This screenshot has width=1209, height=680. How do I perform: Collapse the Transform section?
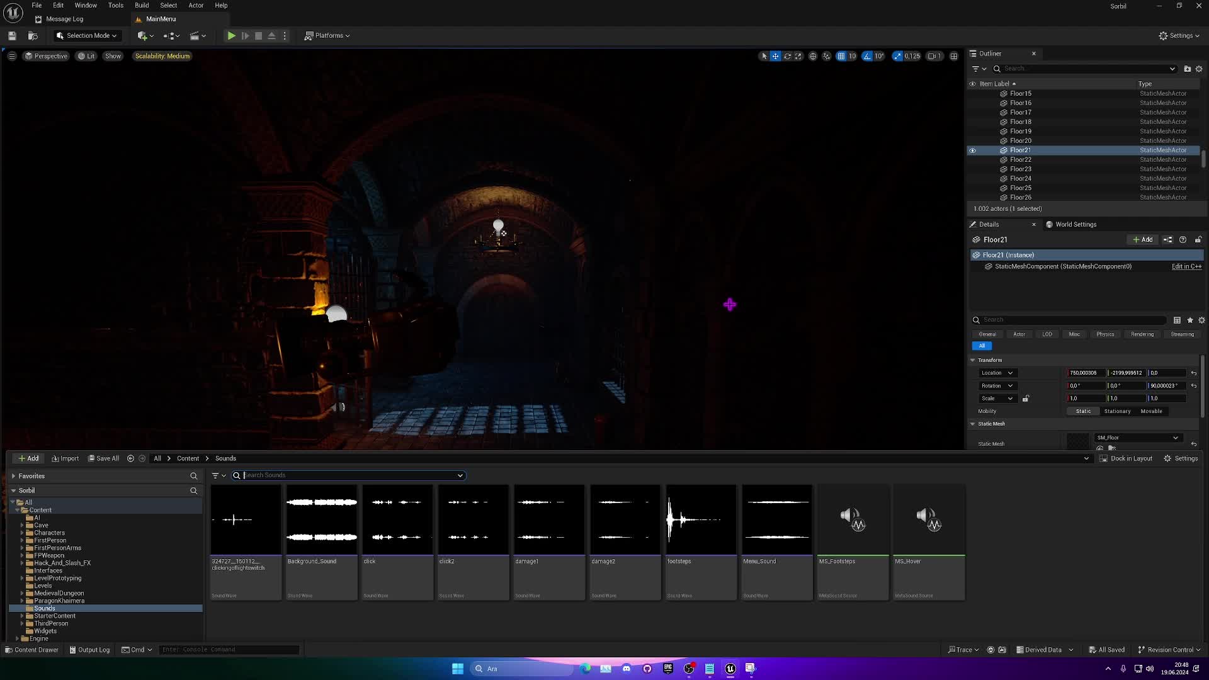[x=973, y=360]
